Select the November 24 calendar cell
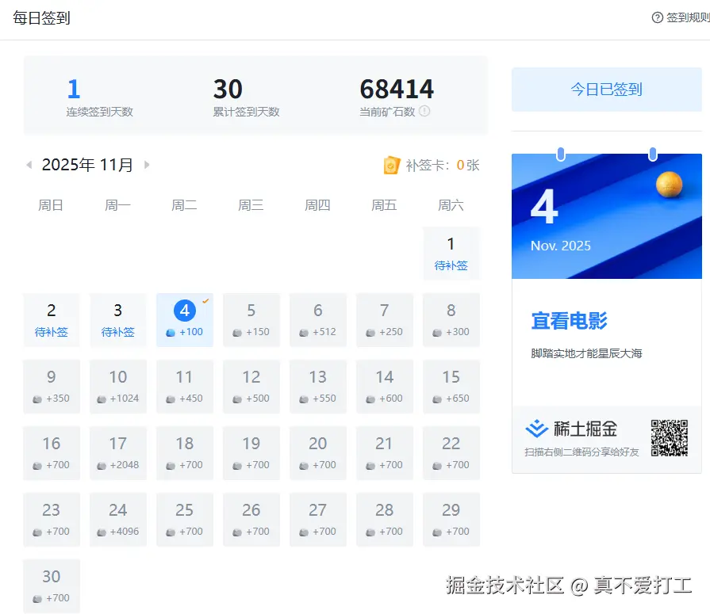Screen dimensions: 710x614 tap(118, 520)
